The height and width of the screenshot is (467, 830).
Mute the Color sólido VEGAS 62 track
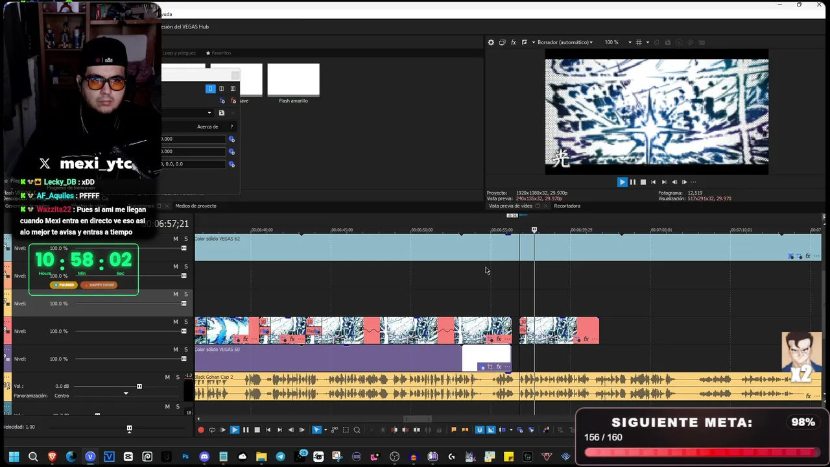(175, 239)
